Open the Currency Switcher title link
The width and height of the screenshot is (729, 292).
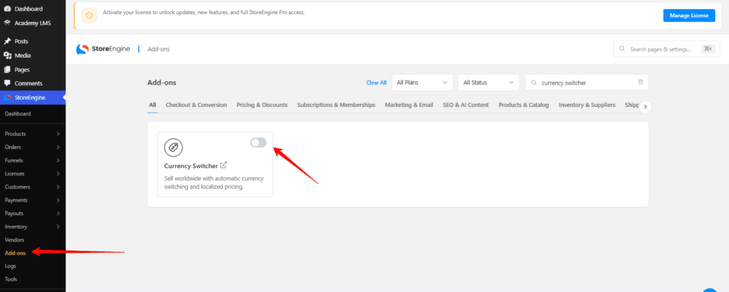click(x=191, y=165)
